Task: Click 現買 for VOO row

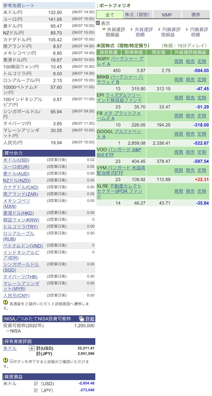Action: point(179,152)
